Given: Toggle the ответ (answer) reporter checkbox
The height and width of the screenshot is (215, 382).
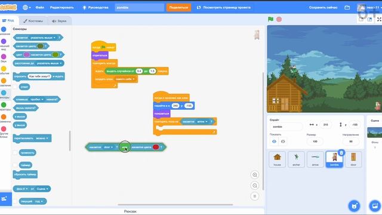Looking at the screenshot, I should [15, 87].
